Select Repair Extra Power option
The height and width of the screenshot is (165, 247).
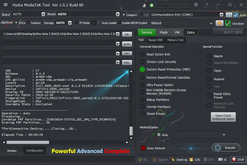point(209,95)
